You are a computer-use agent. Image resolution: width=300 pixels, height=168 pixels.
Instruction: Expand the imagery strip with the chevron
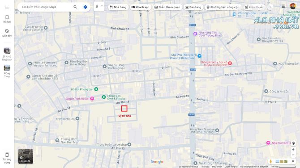tap(293, 161)
